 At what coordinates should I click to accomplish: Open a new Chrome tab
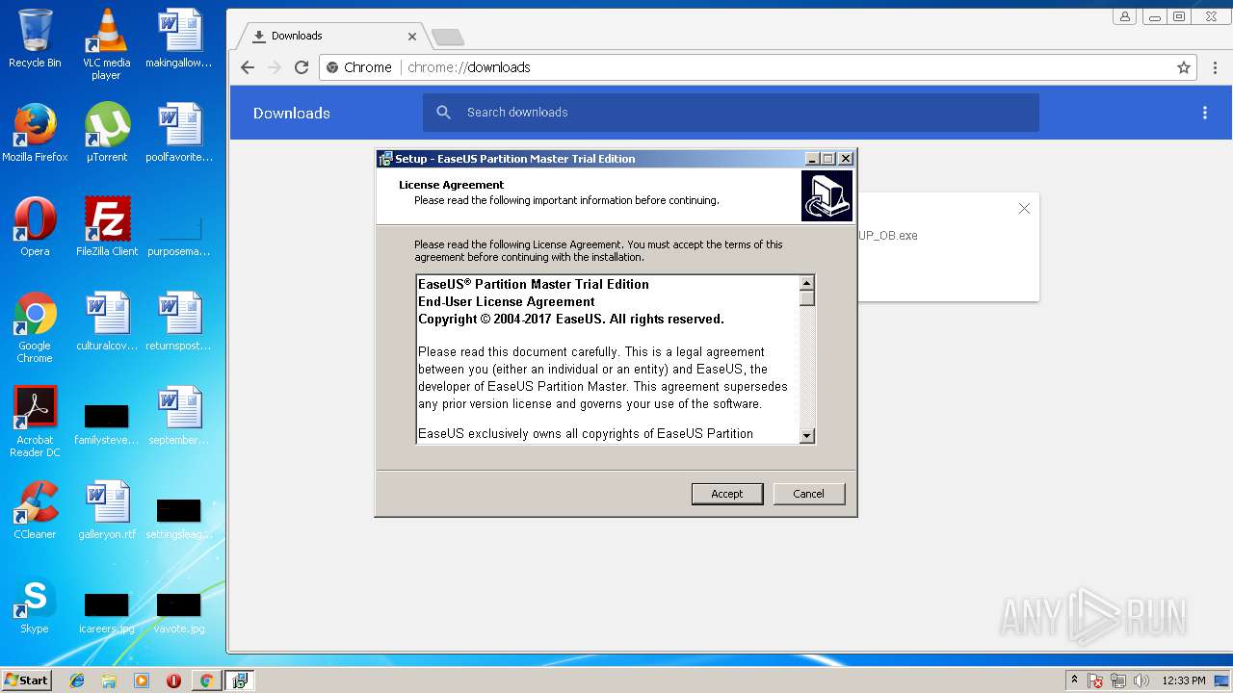coord(447,37)
